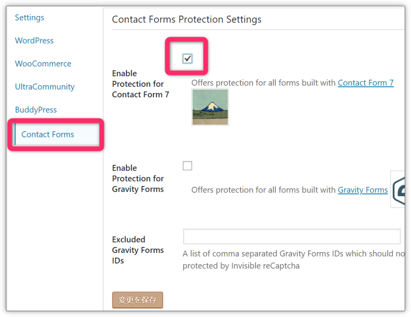Click the Contact Forms Protection Settings heading
Image resolution: width=411 pixels, height=317 pixels.
click(187, 19)
